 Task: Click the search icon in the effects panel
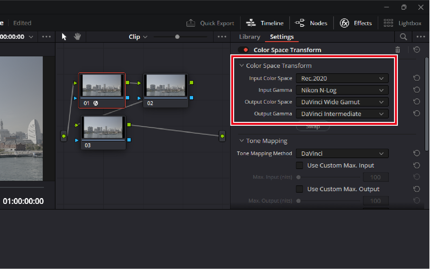403,37
